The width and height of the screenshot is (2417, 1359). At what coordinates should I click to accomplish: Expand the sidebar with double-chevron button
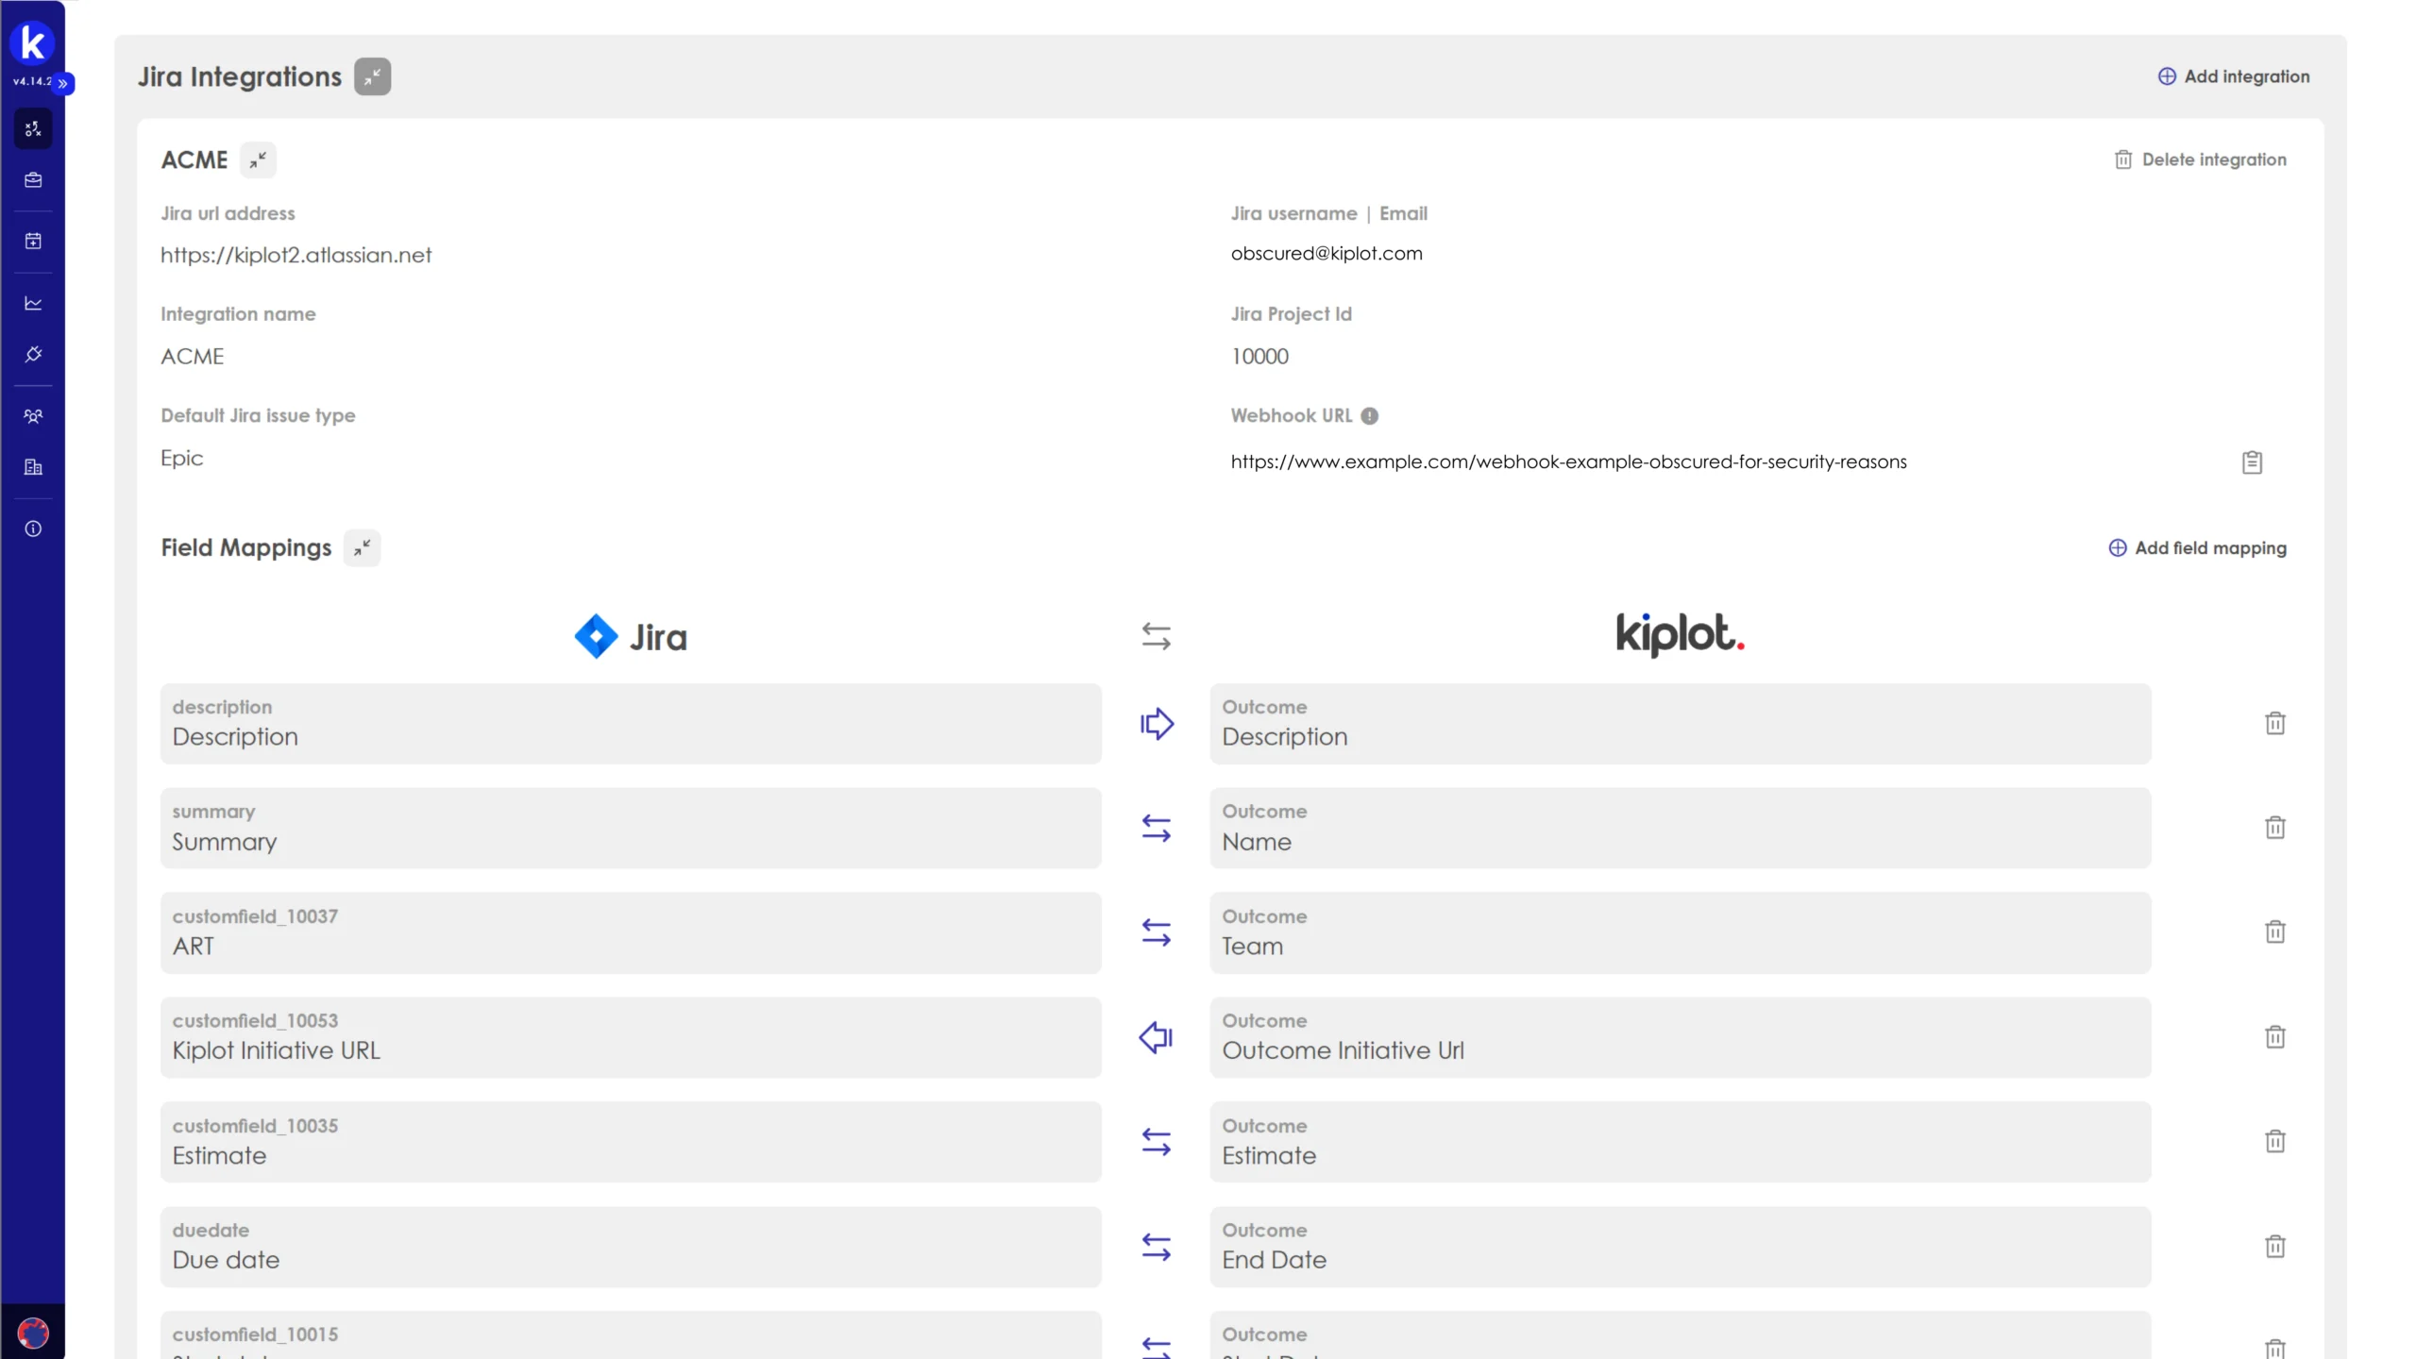point(63,84)
